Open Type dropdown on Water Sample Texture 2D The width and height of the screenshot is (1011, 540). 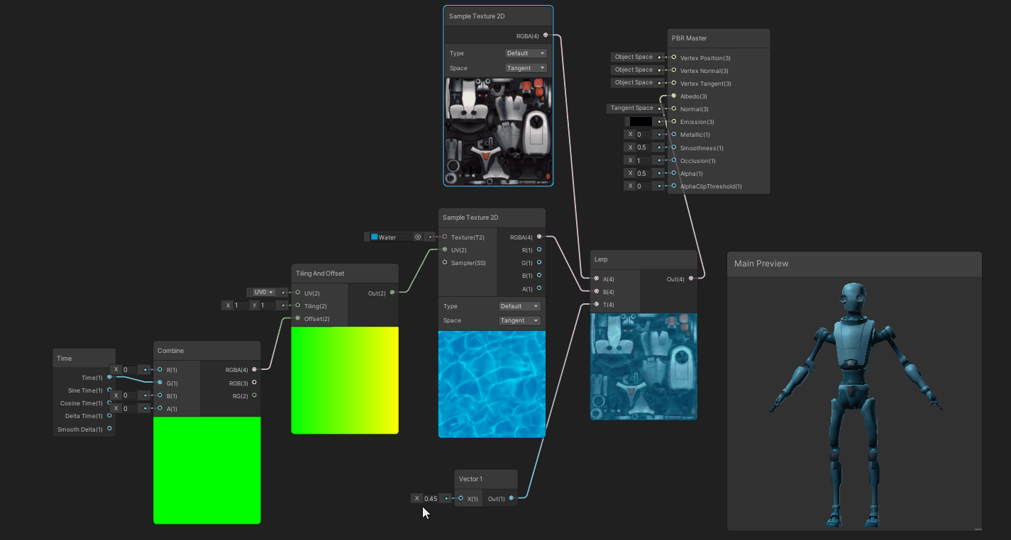pos(520,306)
